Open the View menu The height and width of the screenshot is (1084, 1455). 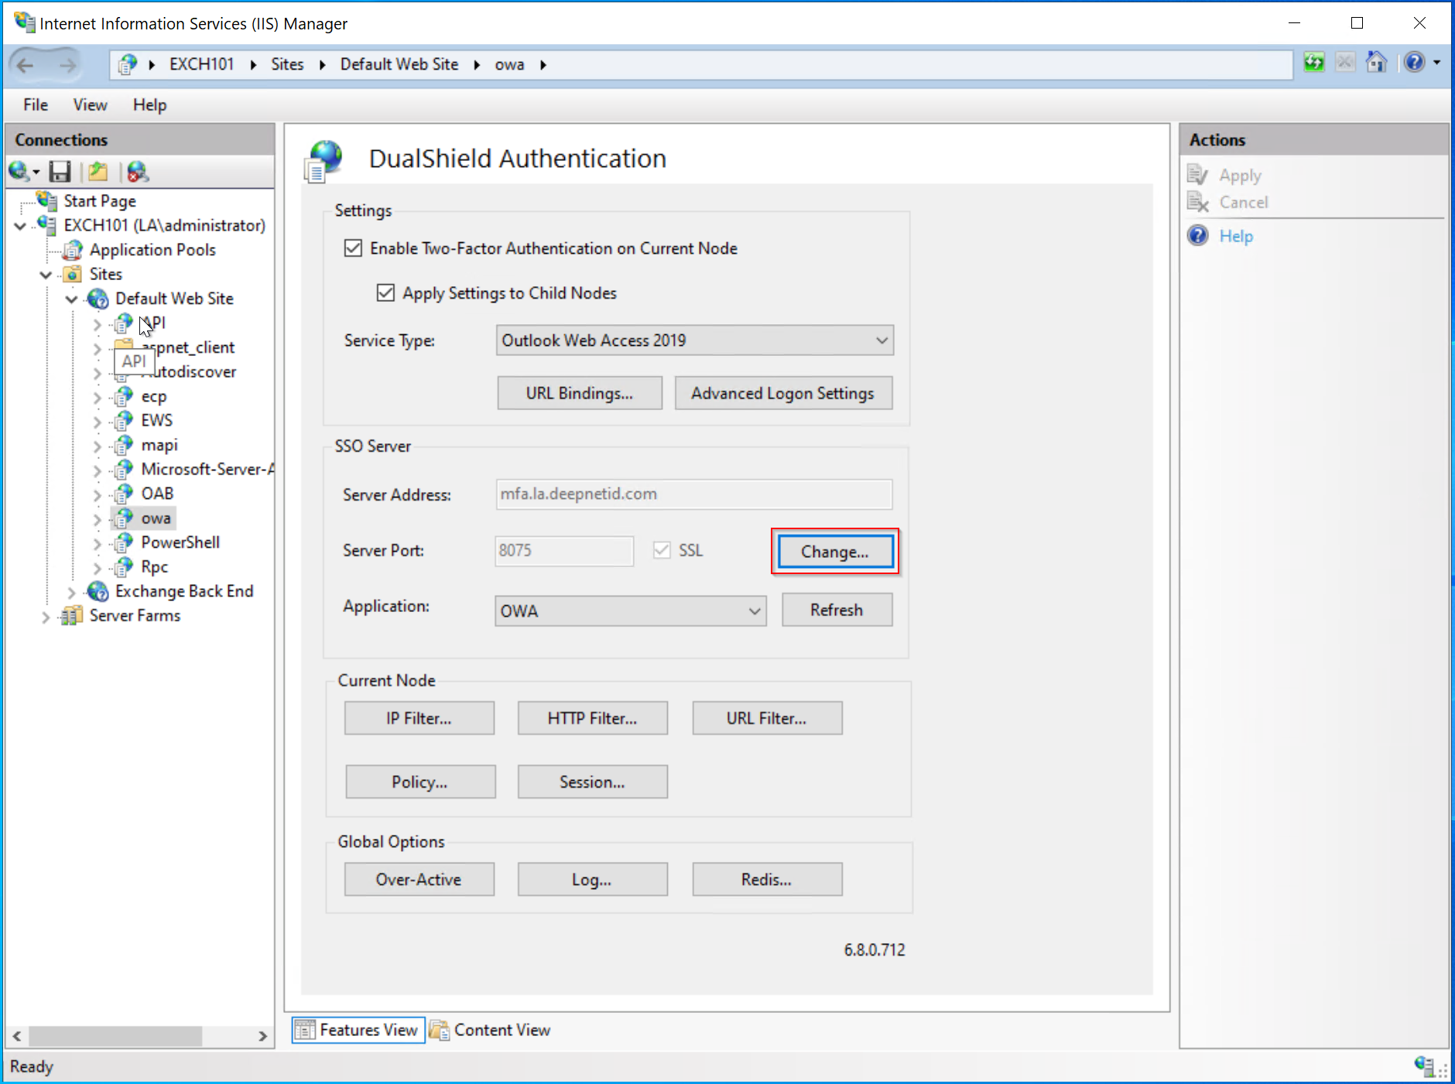pos(90,104)
